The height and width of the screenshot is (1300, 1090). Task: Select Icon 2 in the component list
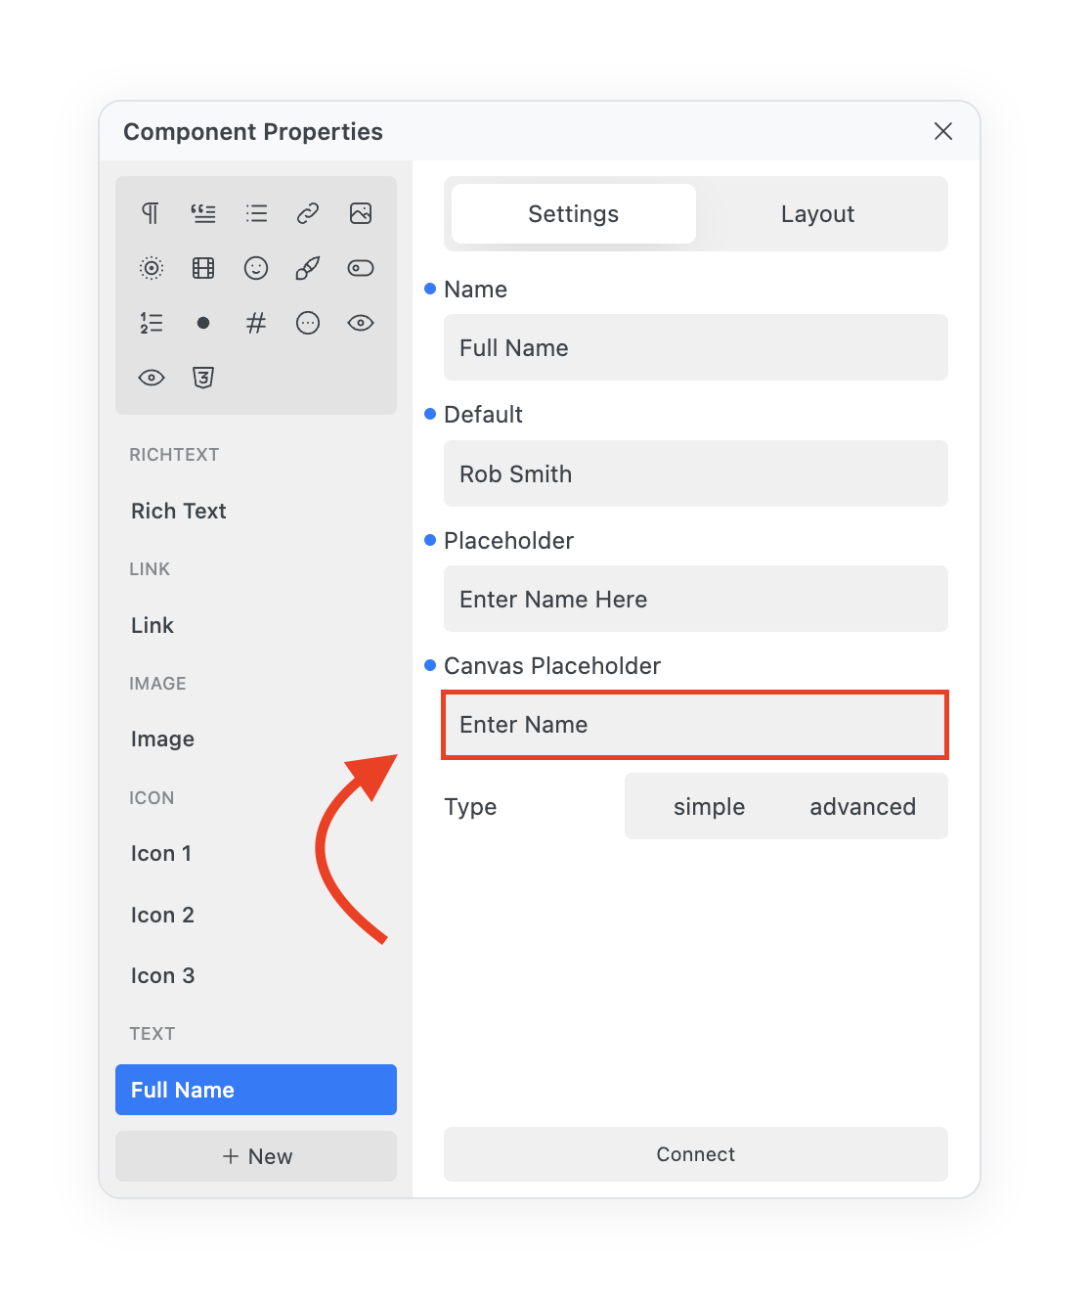click(x=163, y=916)
